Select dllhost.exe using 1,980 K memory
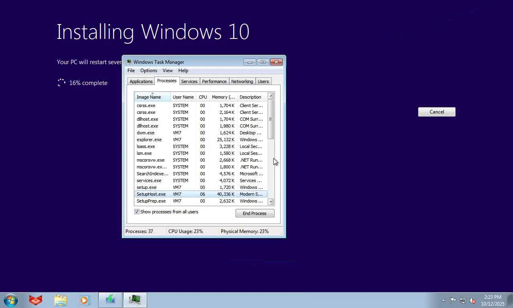Screen dimensions: 513x308 pos(200,126)
